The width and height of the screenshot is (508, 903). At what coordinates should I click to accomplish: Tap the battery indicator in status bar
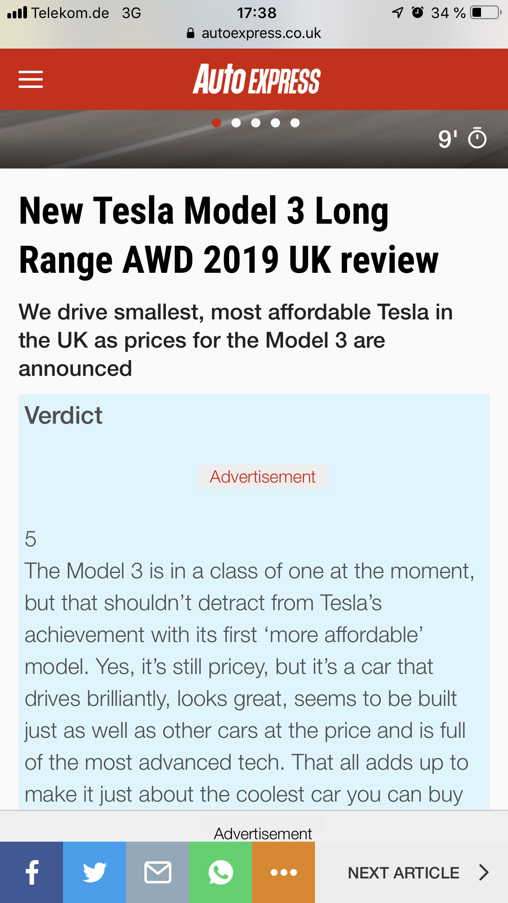(x=486, y=13)
